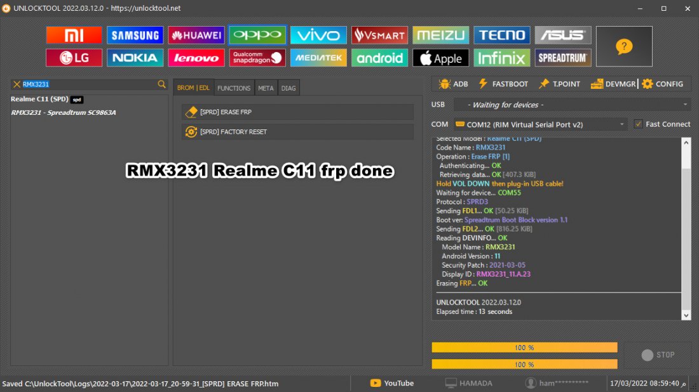The height and width of the screenshot is (392, 699).
Task: Toggle the Fast Connect checkbox
Action: coord(639,124)
